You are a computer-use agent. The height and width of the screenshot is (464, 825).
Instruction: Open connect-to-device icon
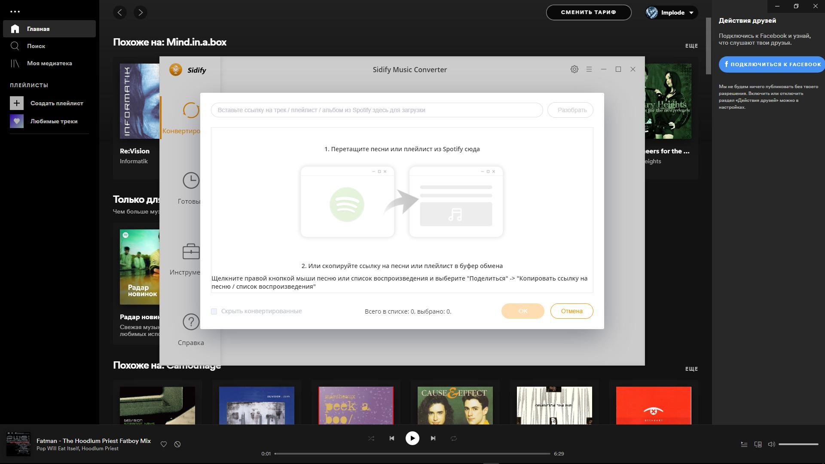(758, 444)
